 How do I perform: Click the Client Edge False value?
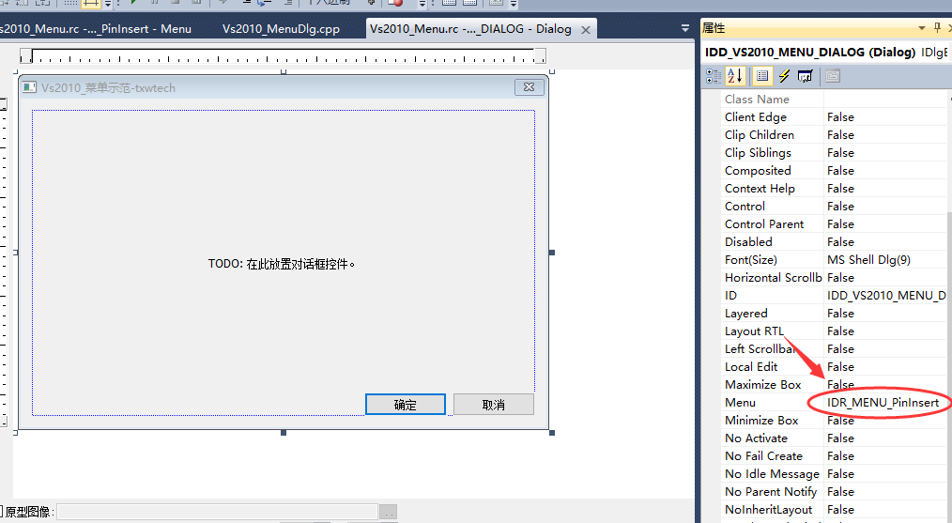click(840, 116)
